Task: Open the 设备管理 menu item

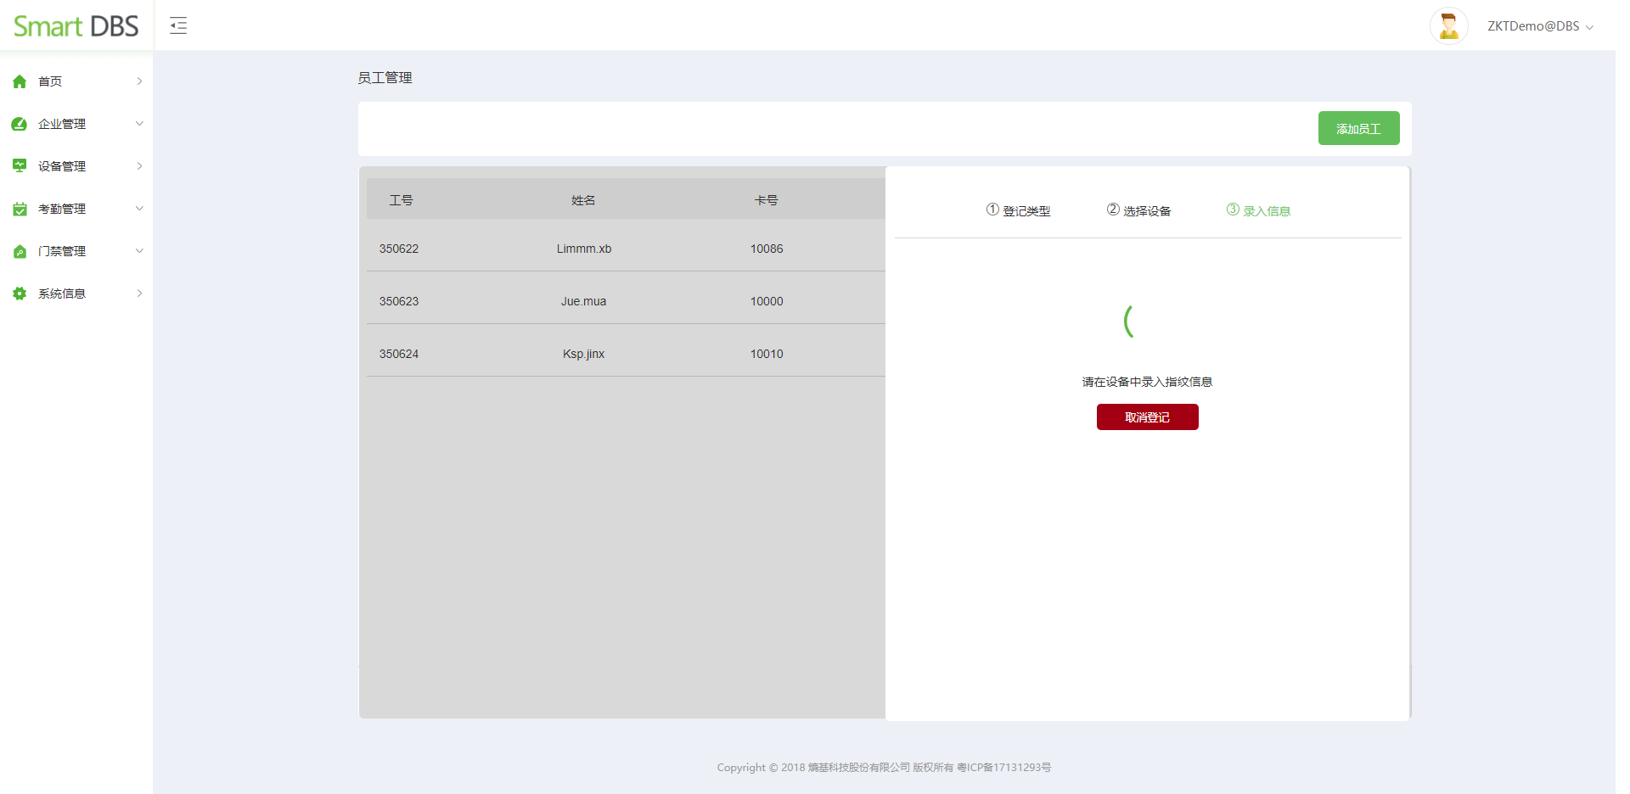Action: point(76,166)
